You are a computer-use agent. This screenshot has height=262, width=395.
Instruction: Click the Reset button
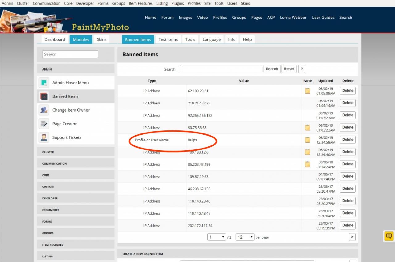click(x=289, y=69)
